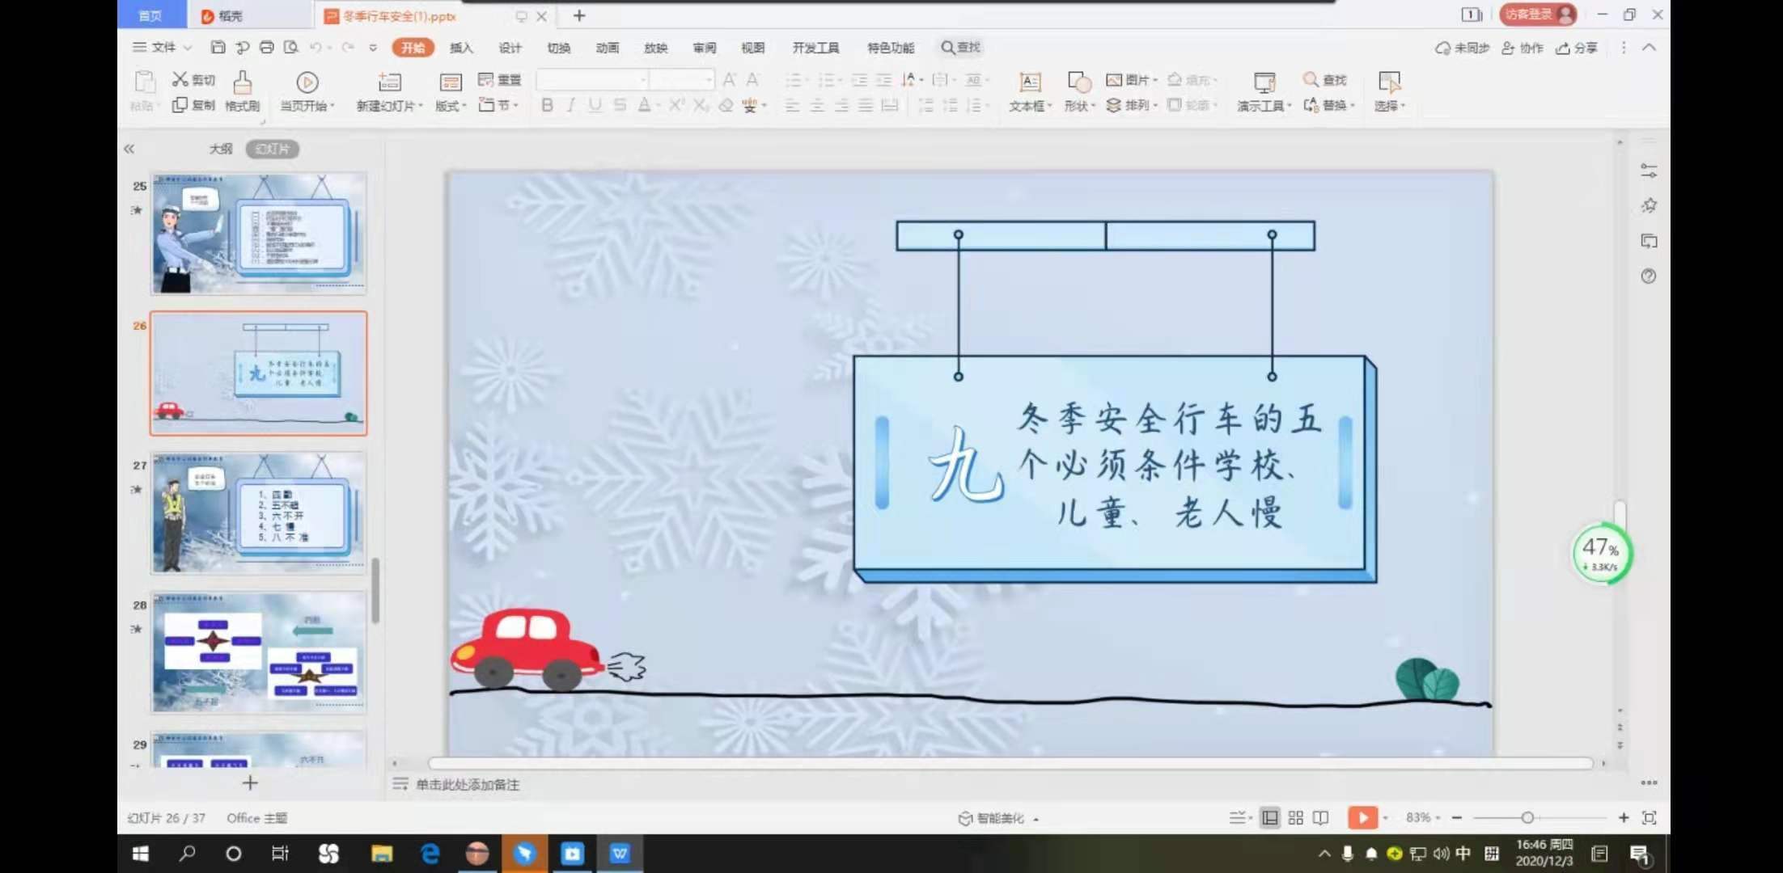Click the presentation tools (演示工具) icon

point(1264,82)
